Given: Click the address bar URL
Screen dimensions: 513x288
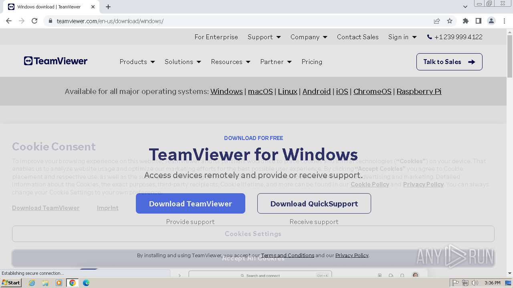Looking at the screenshot, I should click(110, 21).
